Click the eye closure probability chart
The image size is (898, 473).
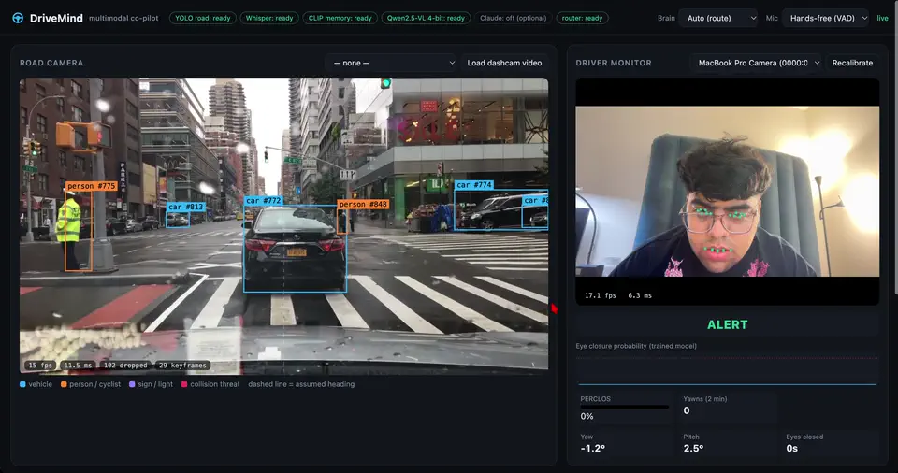click(x=728, y=369)
